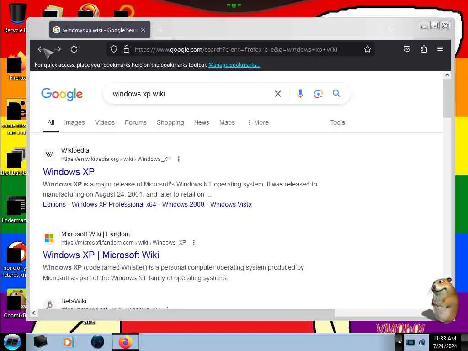View site security via padlock icon
The height and width of the screenshot is (351, 468).
point(127,49)
